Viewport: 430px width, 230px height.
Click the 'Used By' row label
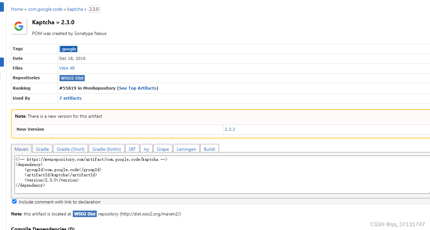click(21, 98)
